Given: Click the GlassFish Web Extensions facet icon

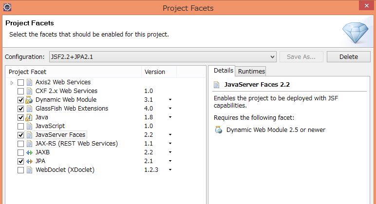Looking at the screenshot, I should pos(29,109).
